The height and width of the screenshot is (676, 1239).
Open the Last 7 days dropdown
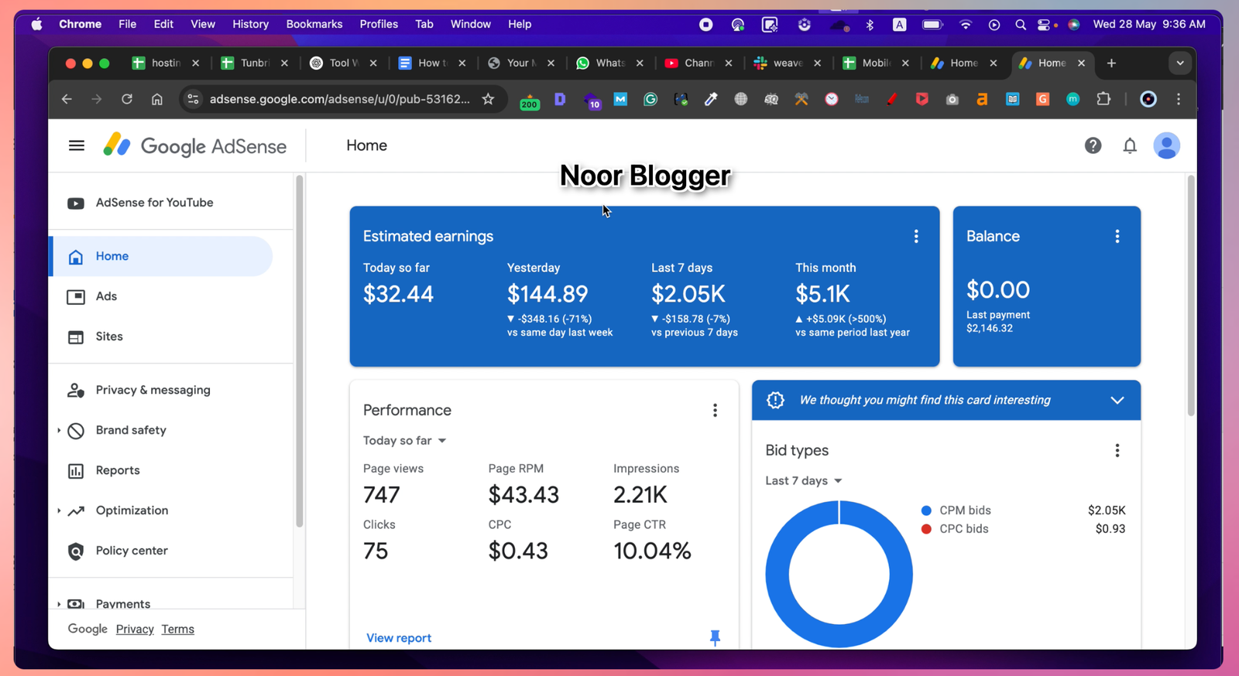coord(803,480)
